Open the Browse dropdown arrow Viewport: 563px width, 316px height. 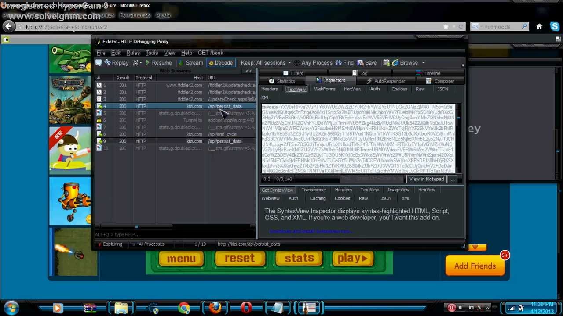423,63
